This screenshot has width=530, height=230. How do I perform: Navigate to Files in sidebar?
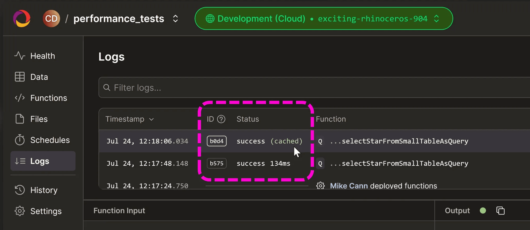pyautogui.click(x=39, y=119)
